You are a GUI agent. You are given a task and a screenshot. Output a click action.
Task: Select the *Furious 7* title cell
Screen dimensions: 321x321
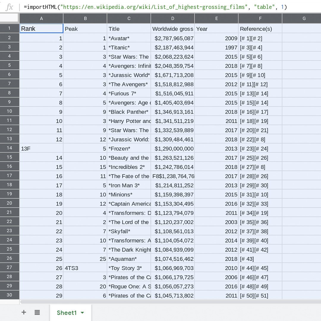click(x=129, y=93)
